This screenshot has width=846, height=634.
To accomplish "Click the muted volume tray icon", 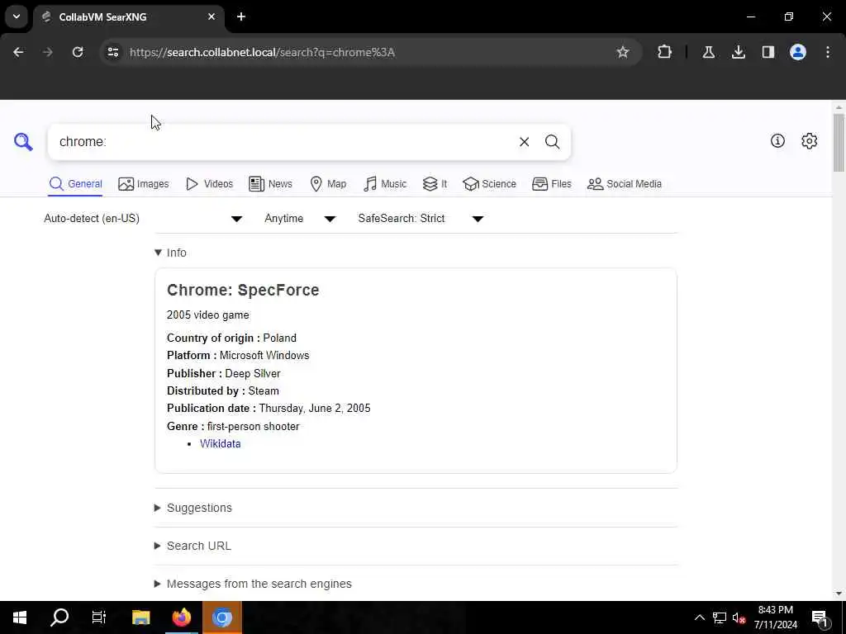I will (x=739, y=617).
